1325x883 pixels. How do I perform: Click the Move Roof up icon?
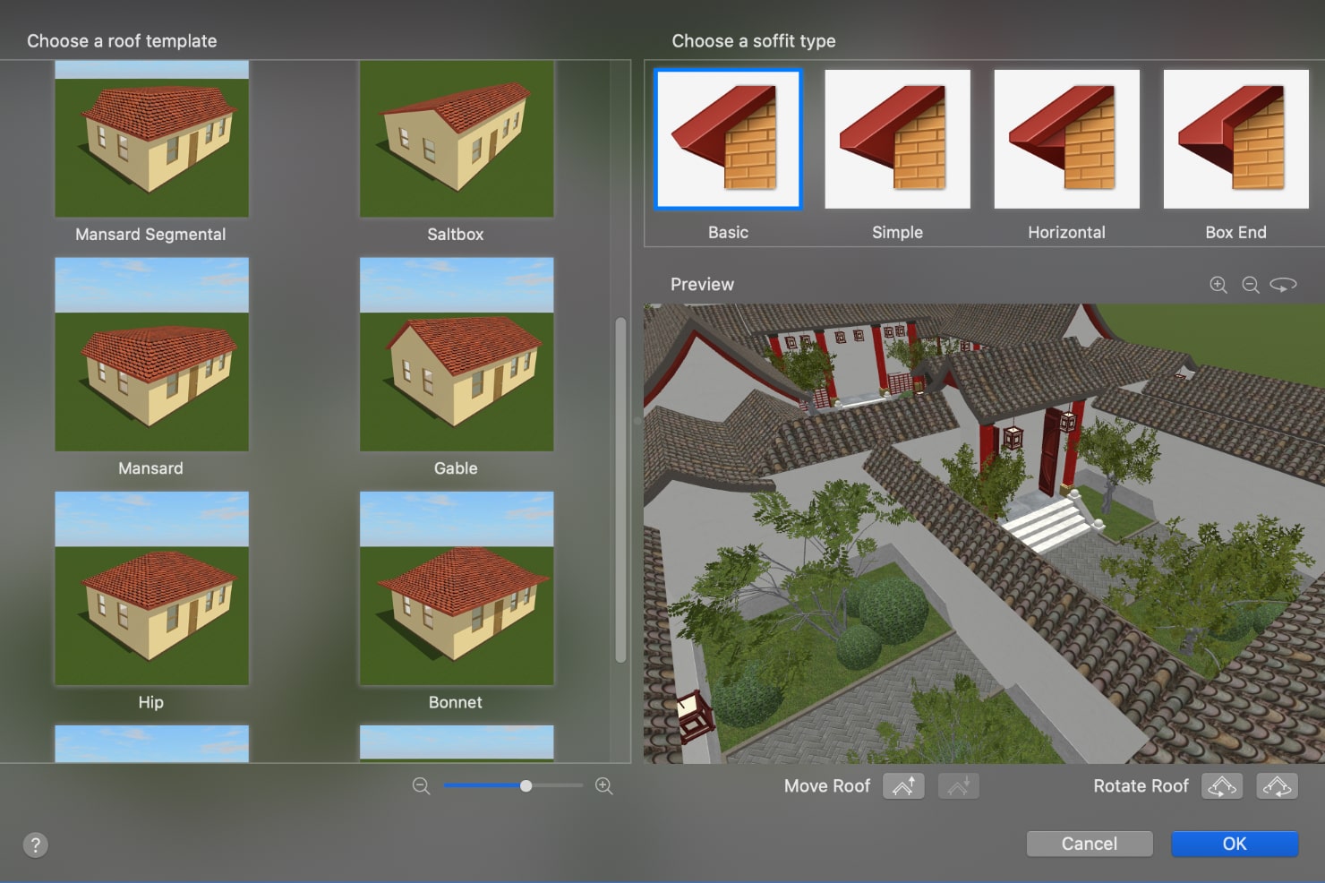coord(903,786)
